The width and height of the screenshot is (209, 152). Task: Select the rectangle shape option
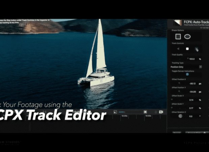(178, 36)
